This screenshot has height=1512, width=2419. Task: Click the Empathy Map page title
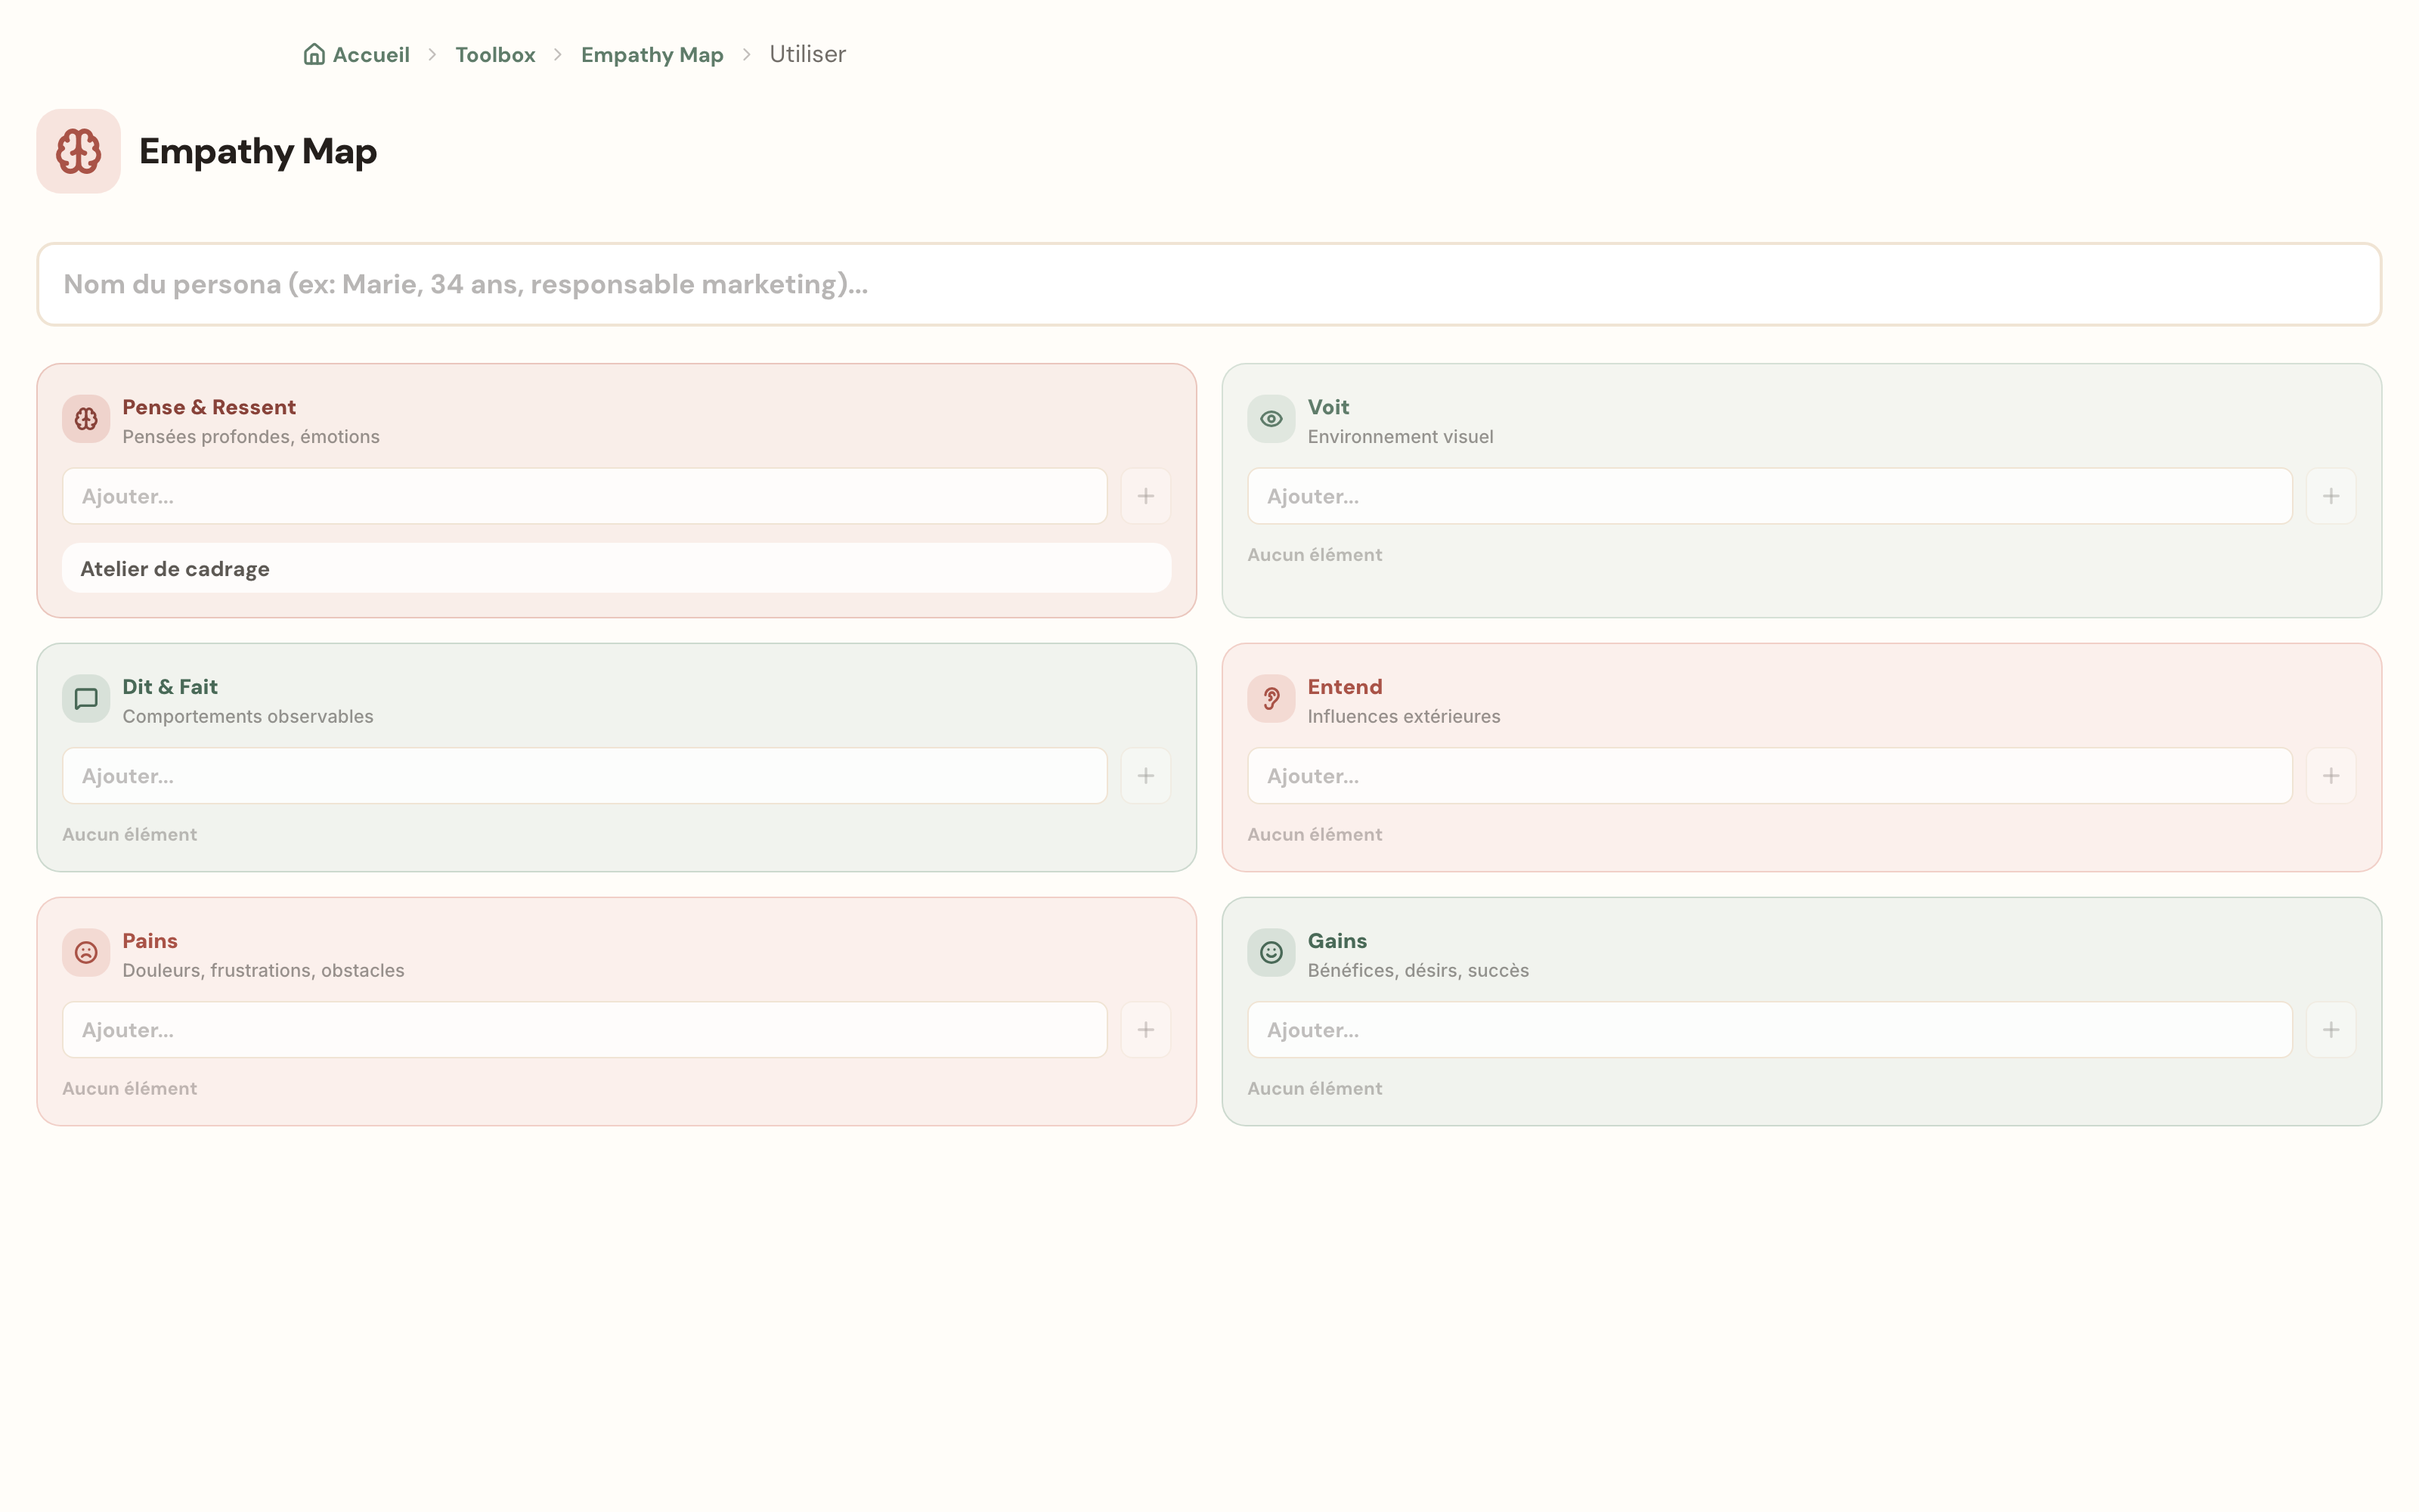pyautogui.click(x=258, y=151)
